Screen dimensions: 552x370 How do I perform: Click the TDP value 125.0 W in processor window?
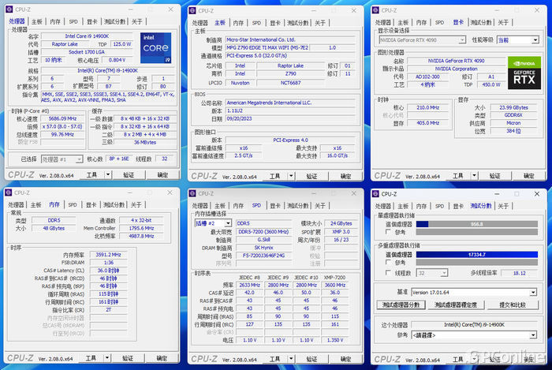(121, 44)
